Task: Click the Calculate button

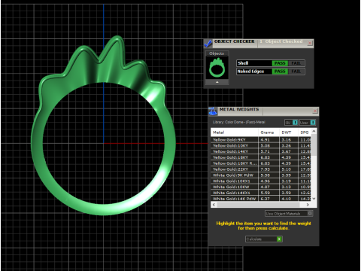Action: click(264, 239)
